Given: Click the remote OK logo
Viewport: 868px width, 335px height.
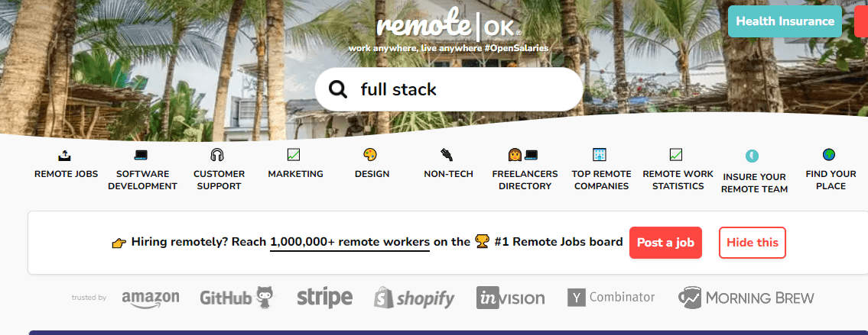Looking at the screenshot, I should click(x=448, y=26).
